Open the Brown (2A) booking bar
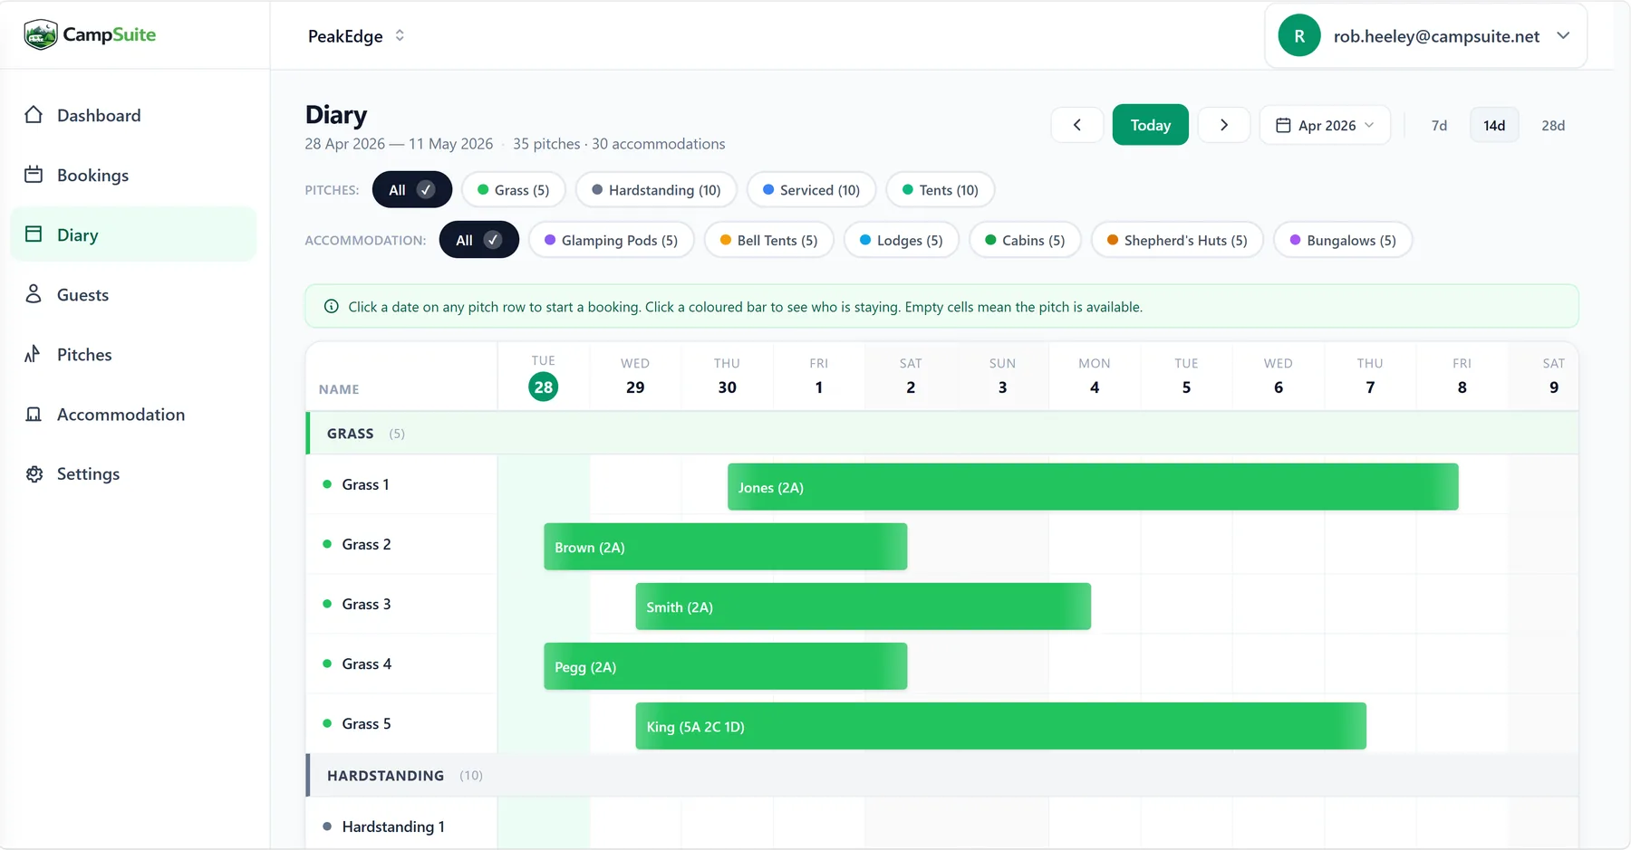Viewport: 1631px width, 850px height. click(x=725, y=547)
